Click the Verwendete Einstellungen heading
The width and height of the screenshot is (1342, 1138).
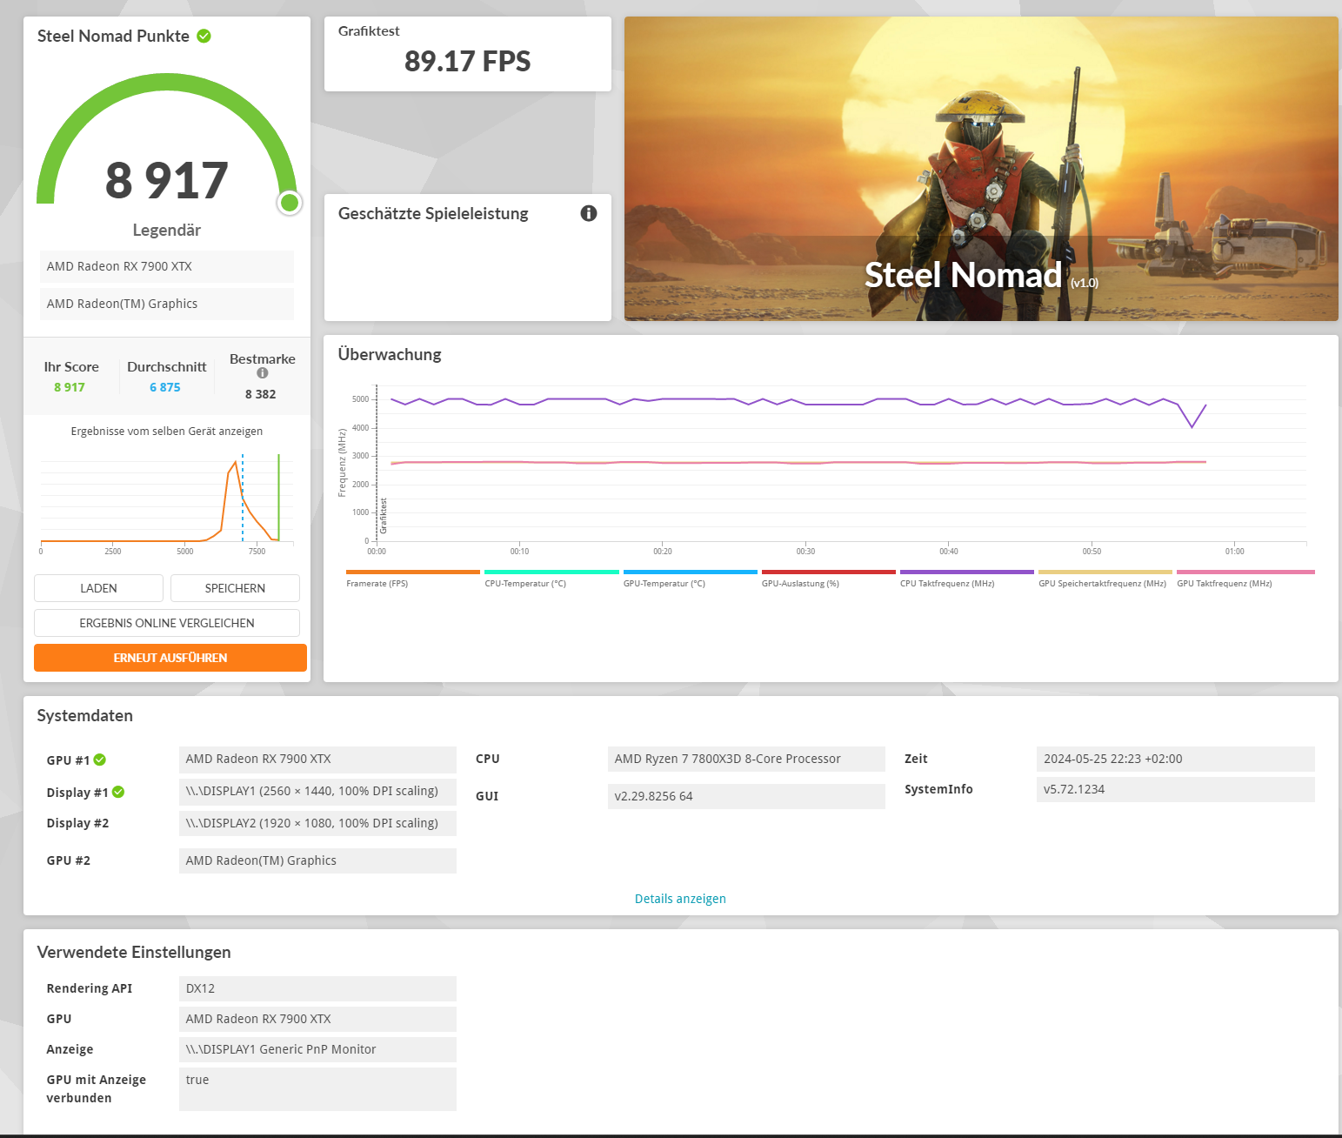(134, 953)
